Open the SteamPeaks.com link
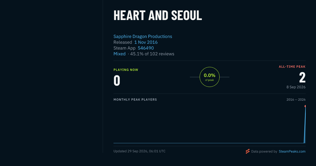The height and width of the screenshot is (166, 316). click(292, 152)
